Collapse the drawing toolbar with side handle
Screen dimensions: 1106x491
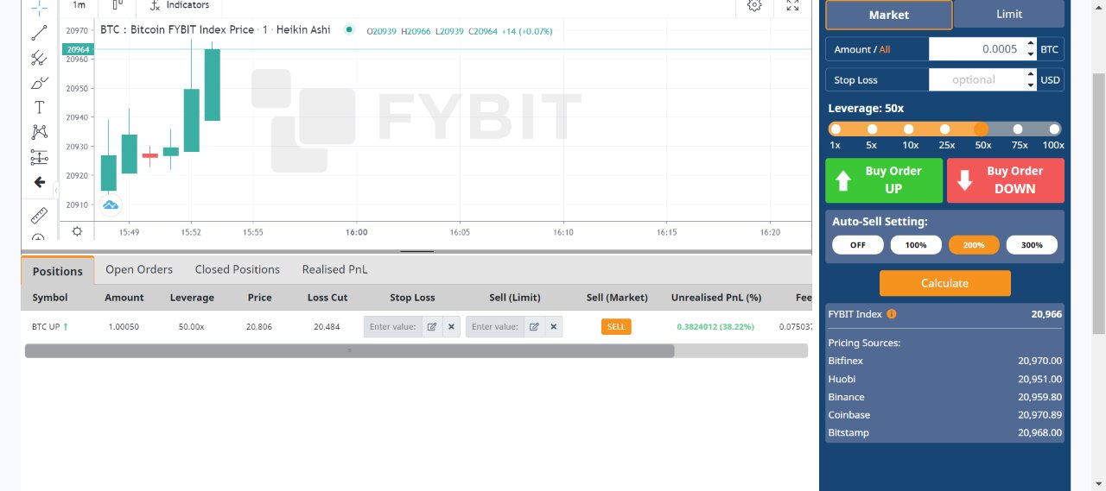(x=56, y=190)
